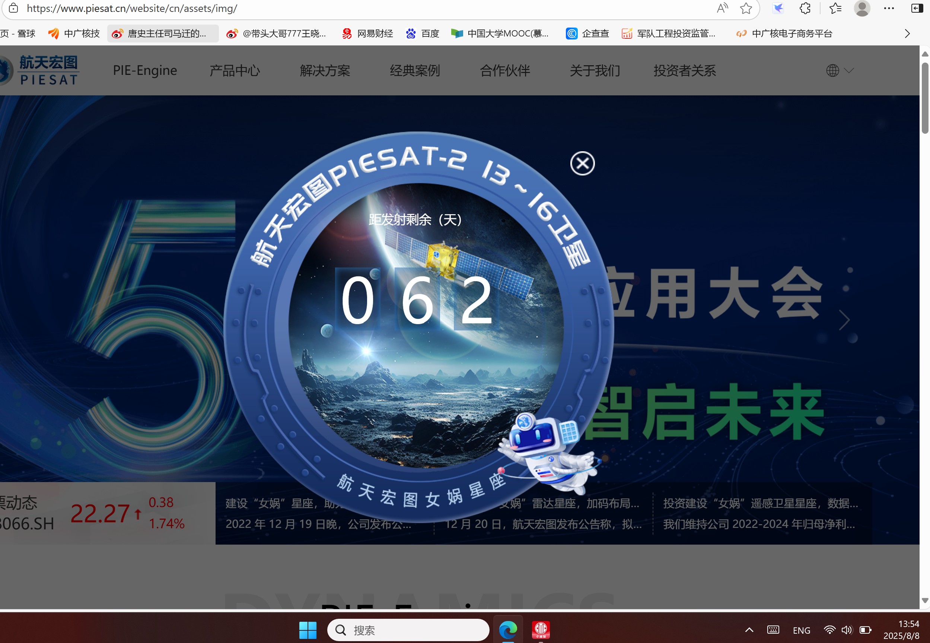930x643 pixels.
Task: Open the touch keyboard tray icon
Action: tap(773, 630)
